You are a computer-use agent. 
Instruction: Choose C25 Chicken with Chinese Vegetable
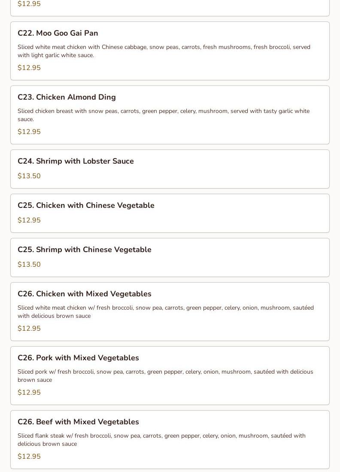86,205
